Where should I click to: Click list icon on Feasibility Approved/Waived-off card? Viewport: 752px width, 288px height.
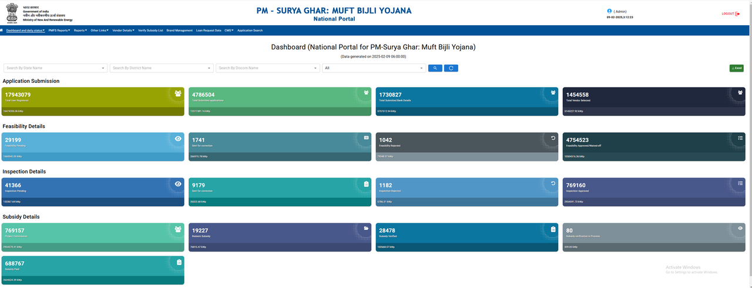point(740,138)
